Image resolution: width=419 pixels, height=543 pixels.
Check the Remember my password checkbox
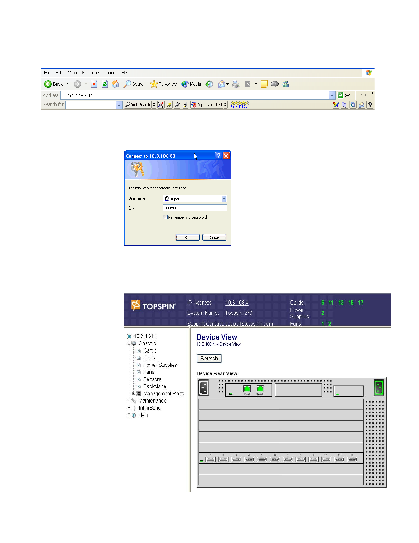pos(166,217)
